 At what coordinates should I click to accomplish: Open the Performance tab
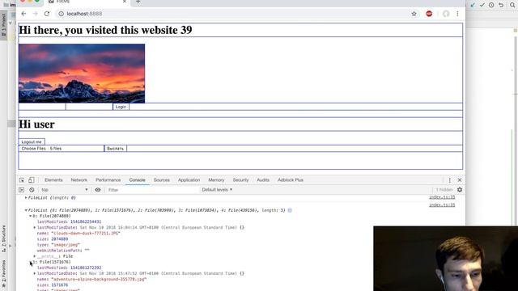pyautogui.click(x=108, y=180)
